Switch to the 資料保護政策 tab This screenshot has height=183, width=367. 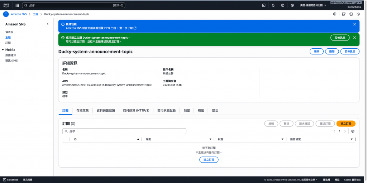coord(106,110)
